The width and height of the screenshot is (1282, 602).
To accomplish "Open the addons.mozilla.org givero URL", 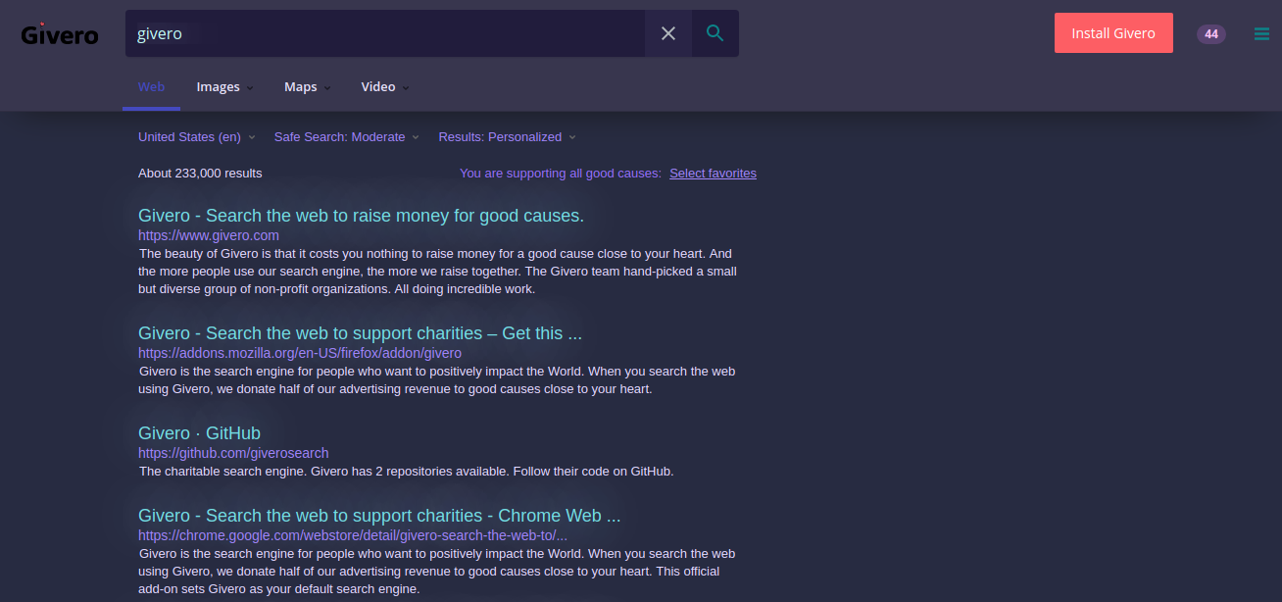I will (300, 353).
